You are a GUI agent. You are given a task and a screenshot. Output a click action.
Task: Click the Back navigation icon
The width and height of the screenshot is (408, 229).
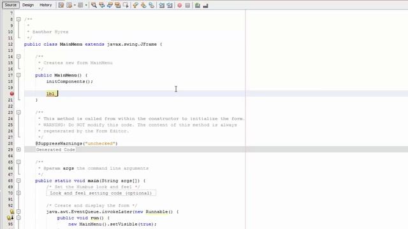coord(69,5)
